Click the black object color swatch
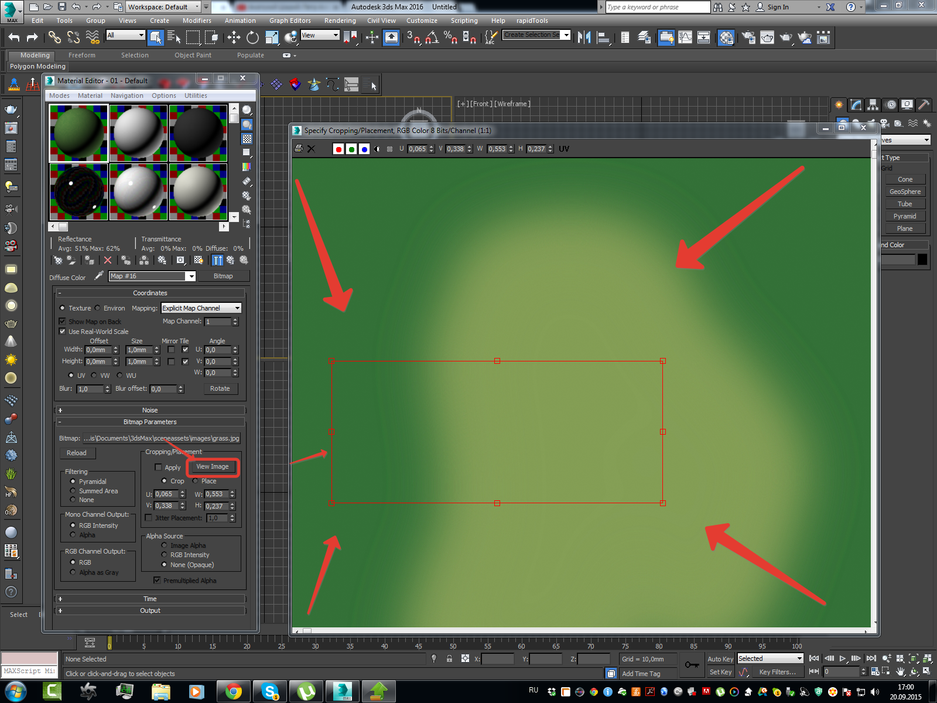 922,260
